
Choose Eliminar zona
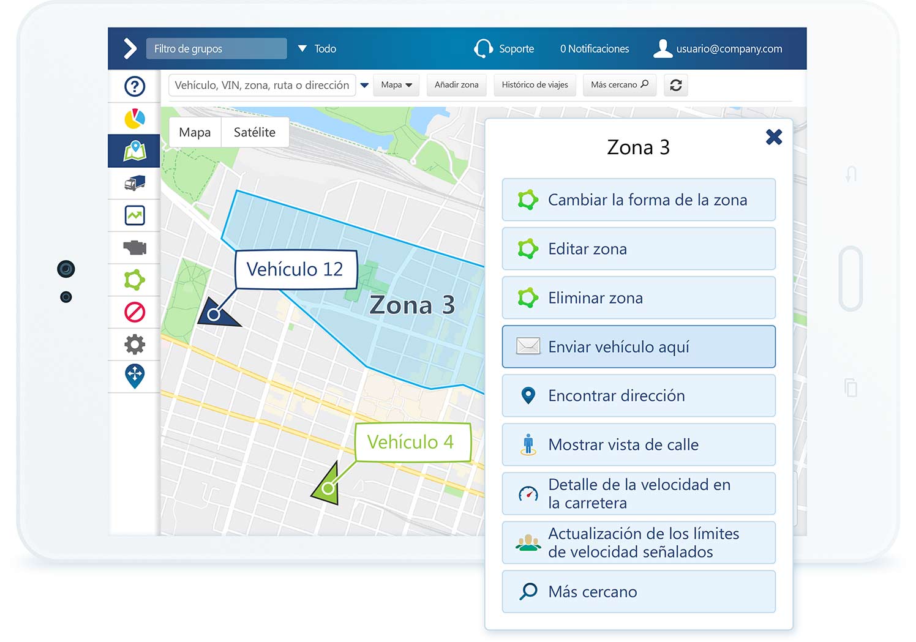[639, 297]
